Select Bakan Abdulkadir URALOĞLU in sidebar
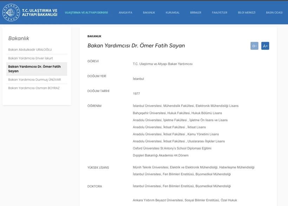This screenshot has width=288, height=206. click(x=30, y=50)
